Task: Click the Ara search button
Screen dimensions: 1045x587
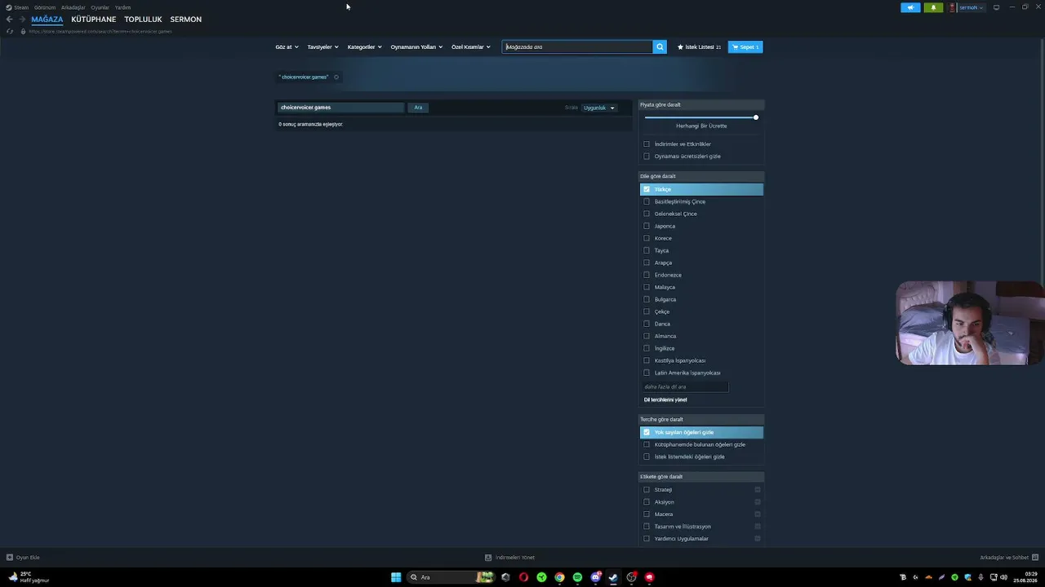Action: click(418, 108)
